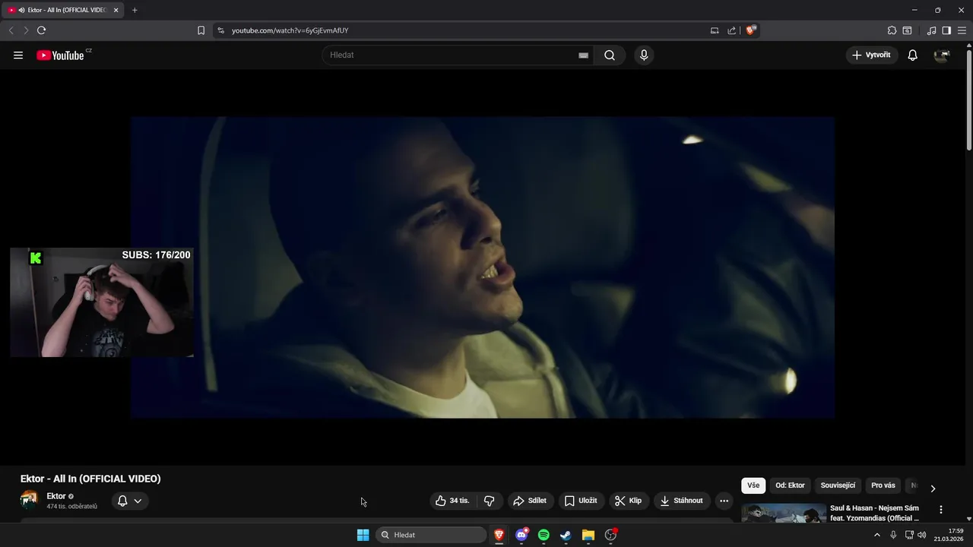Click the page vertical scrollbar
The height and width of the screenshot is (547, 973).
969,99
